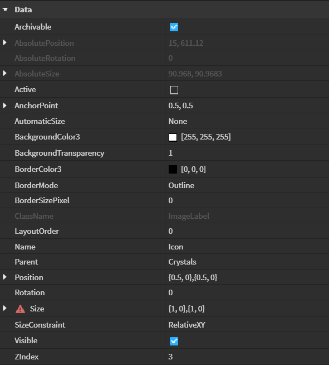This screenshot has width=329, height=365.
Task: Expand the Size property arrow
Action: coord(4,309)
